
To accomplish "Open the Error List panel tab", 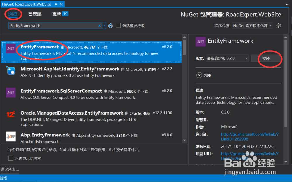I will tap(10, 169).
